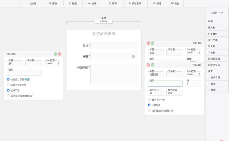Edit the 说明 description input in FIELD3
The image size is (229, 141).
click(x=24, y=73)
